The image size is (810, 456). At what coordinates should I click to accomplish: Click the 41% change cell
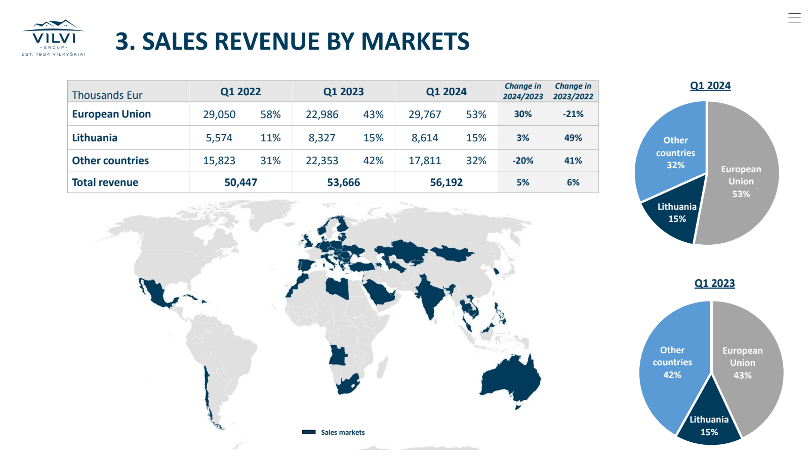573,161
